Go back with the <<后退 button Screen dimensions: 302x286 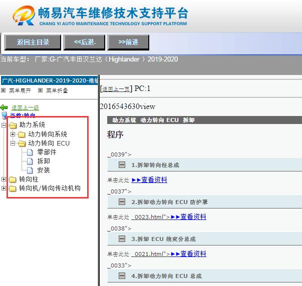pos(84,42)
